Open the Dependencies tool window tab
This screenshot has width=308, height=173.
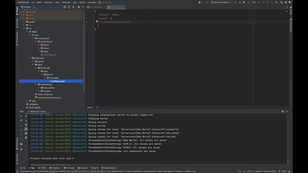coord(109,168)
